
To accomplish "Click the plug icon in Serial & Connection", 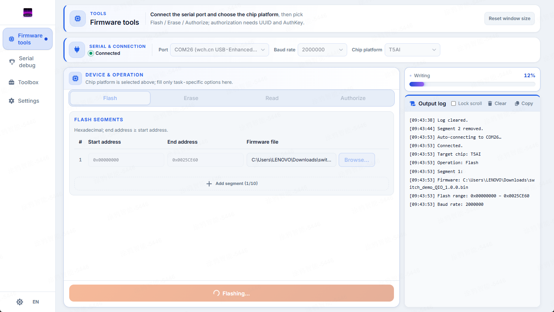I will [x=77, y=50].
